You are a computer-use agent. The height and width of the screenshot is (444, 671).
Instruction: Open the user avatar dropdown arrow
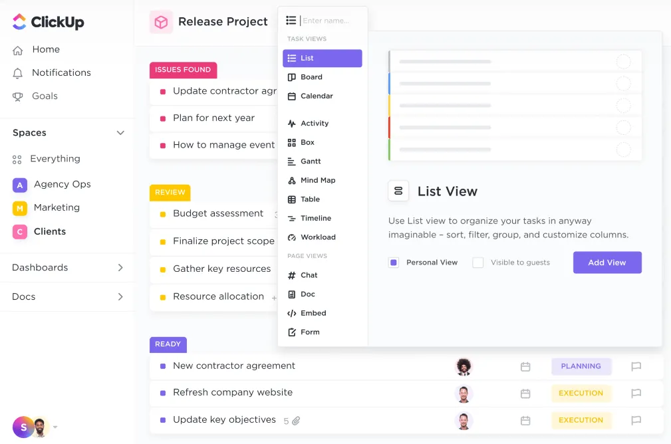coord(55,427)
